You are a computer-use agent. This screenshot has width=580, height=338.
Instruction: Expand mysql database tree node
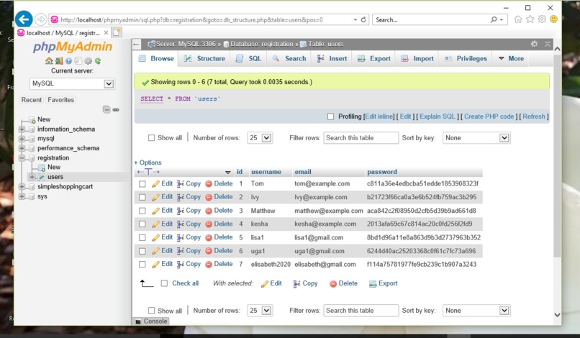click(x=22, y=139)
